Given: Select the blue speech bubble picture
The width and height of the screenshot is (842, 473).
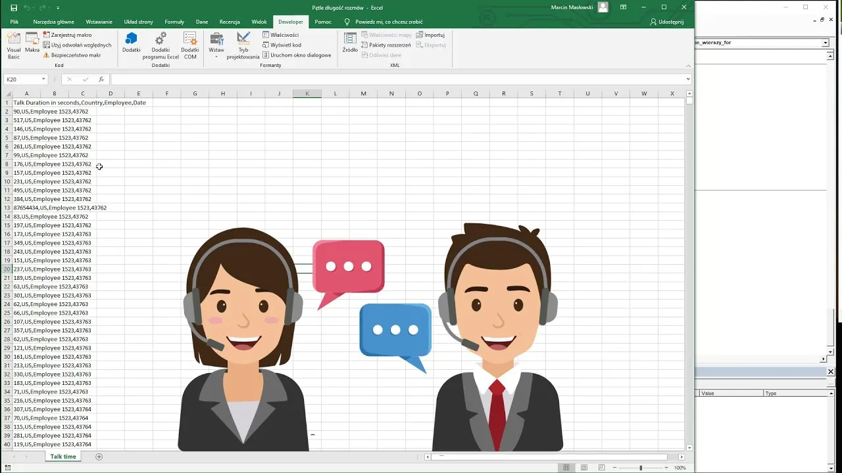Looking at the screenshot, I should pos(395,338).
